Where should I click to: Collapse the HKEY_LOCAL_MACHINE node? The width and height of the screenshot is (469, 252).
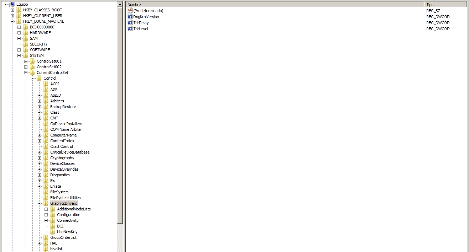[12, 21]
